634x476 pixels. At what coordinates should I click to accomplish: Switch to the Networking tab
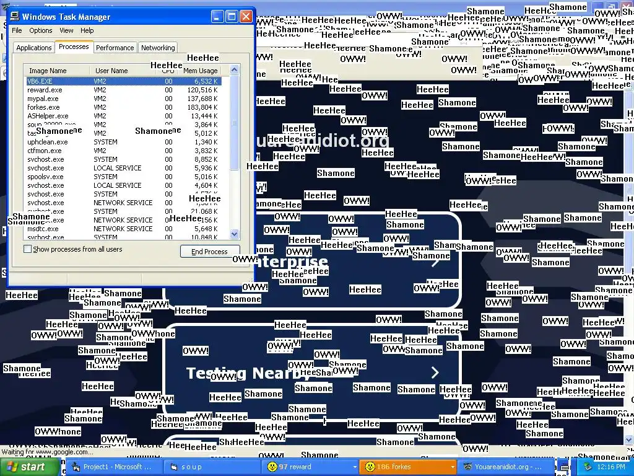158,48
